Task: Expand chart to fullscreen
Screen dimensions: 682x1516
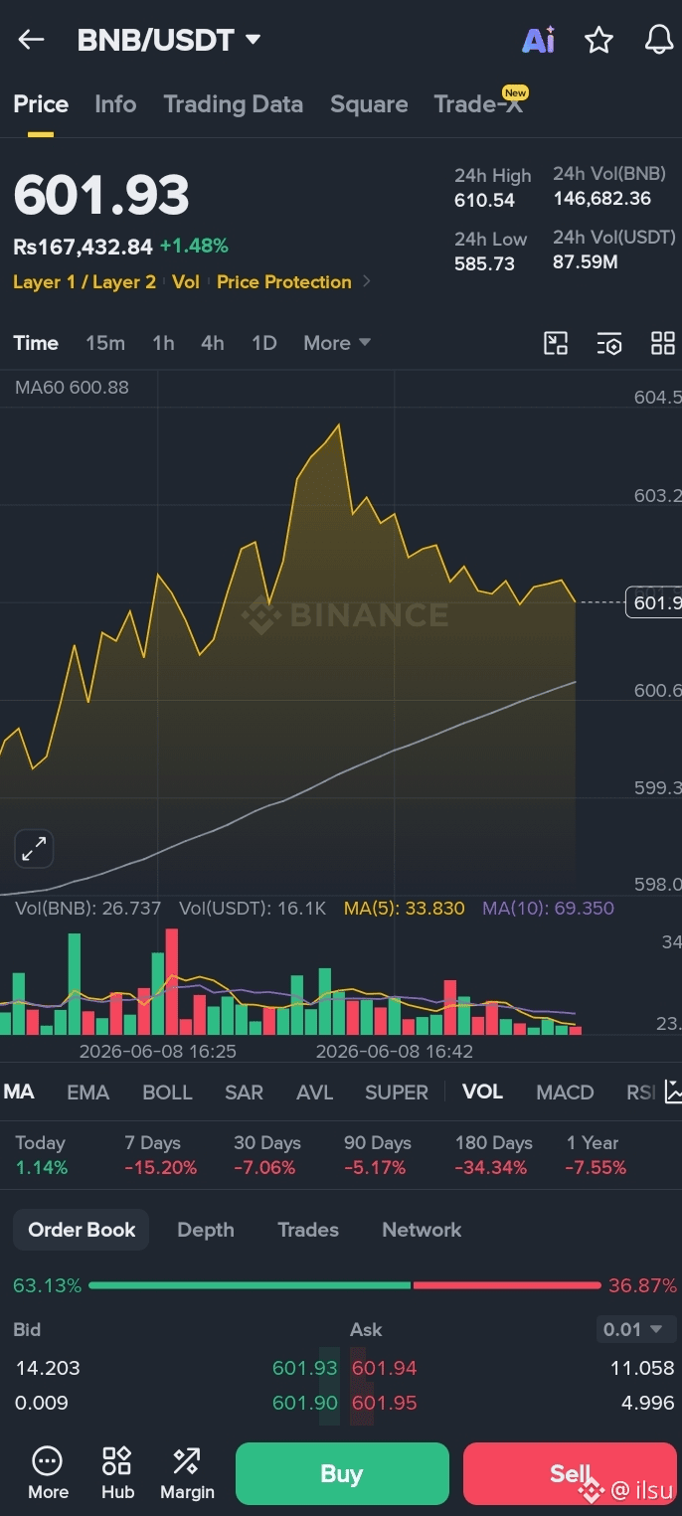Action: (34, 849)
